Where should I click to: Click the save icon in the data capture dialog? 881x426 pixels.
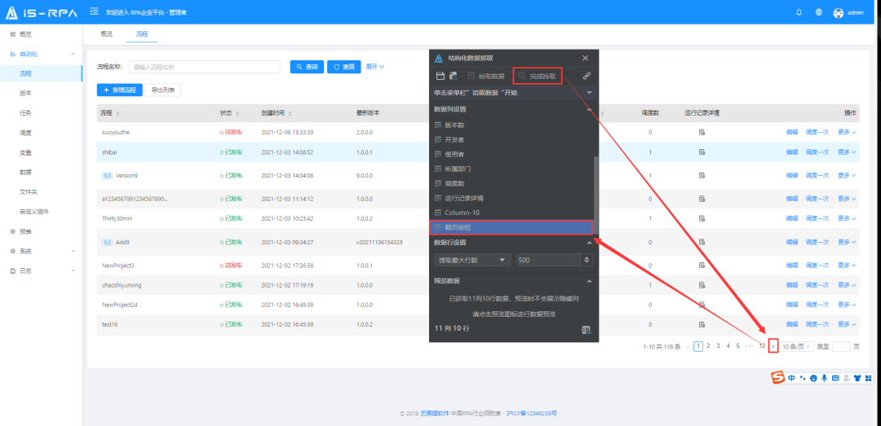[440, 76]
